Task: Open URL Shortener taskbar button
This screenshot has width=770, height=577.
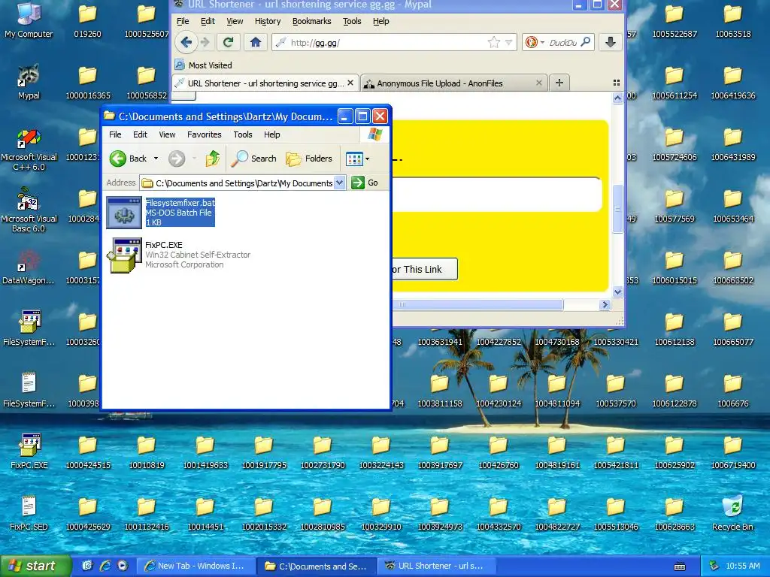Action: 436,566
